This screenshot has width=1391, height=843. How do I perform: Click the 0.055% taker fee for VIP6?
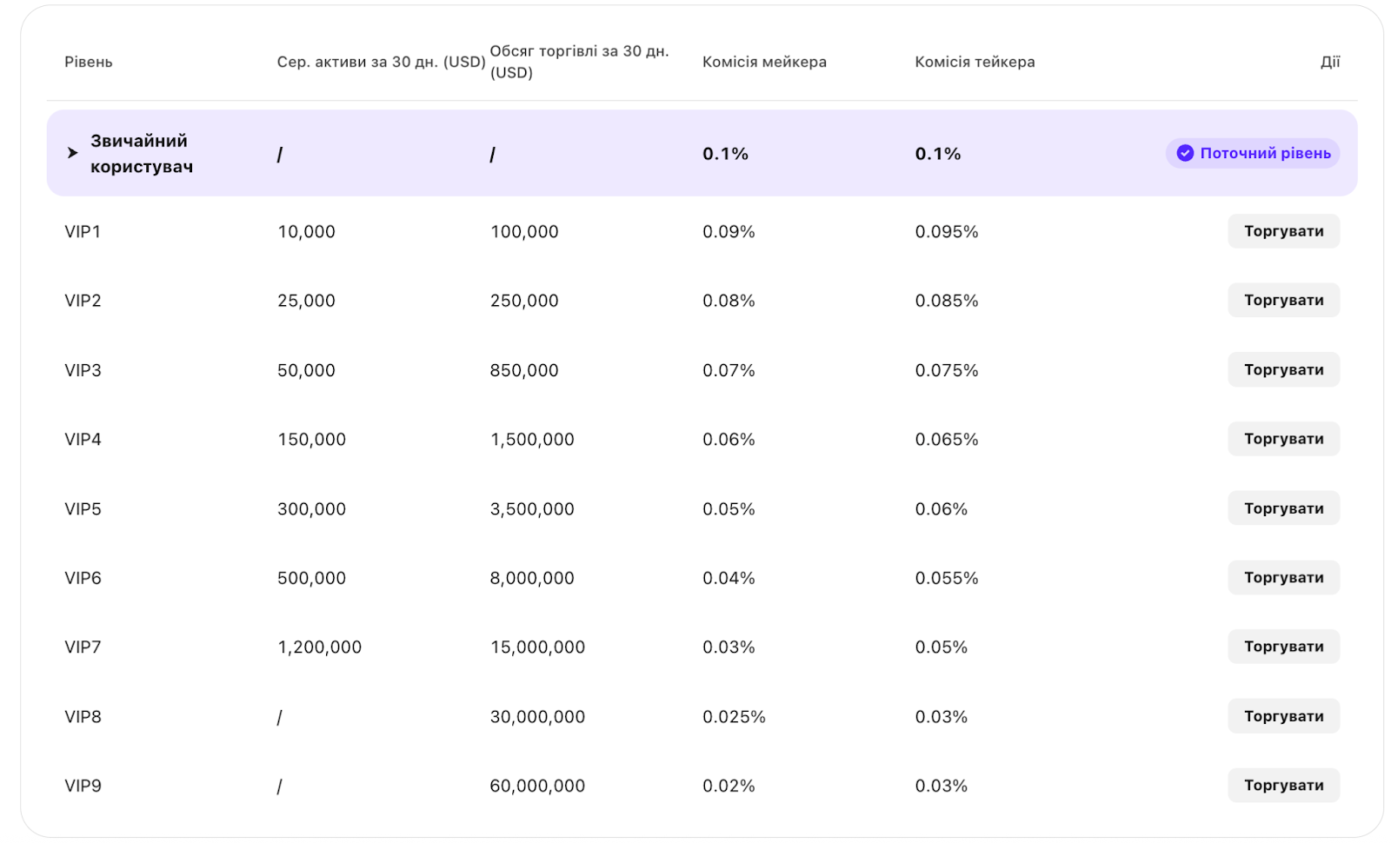click(x=947, y=578)
